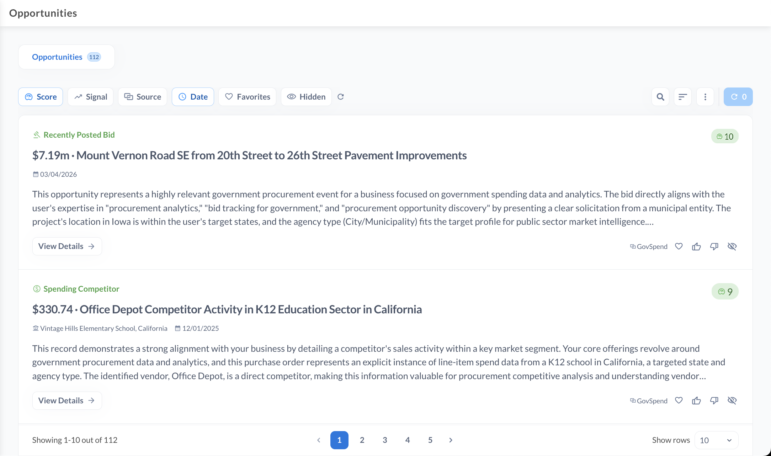Thumbs down the Mount Vernon Road bid
Image resolution: width=771 pixels, height=456 pixels.
pyautogui.click(x=714, y=246)
